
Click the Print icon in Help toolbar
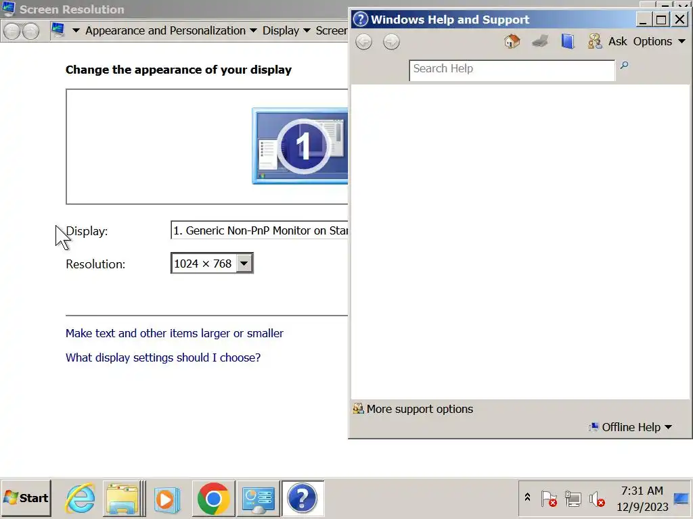(540, 41)
